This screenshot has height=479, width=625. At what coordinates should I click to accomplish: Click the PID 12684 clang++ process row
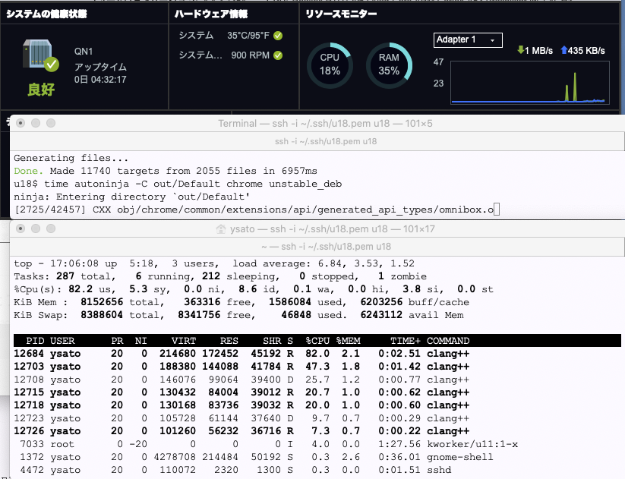[249, 354]
